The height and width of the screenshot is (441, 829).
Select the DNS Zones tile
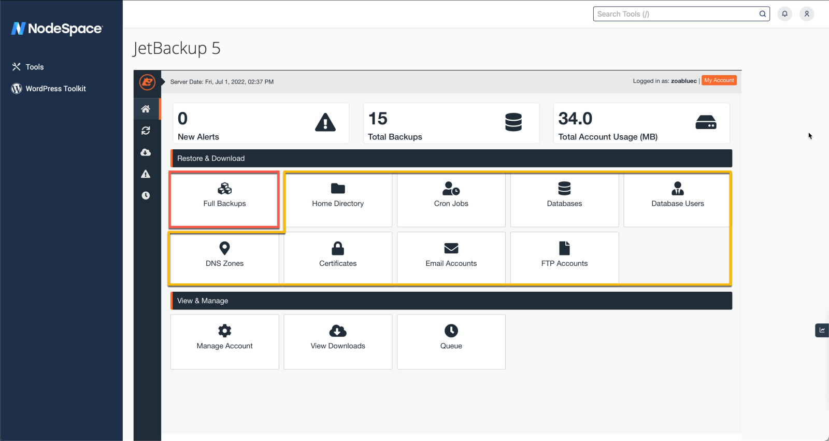pyautogui.click(x=224, y=258)
